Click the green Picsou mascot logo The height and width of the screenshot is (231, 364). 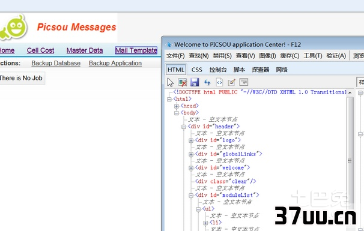click(14, 27)
